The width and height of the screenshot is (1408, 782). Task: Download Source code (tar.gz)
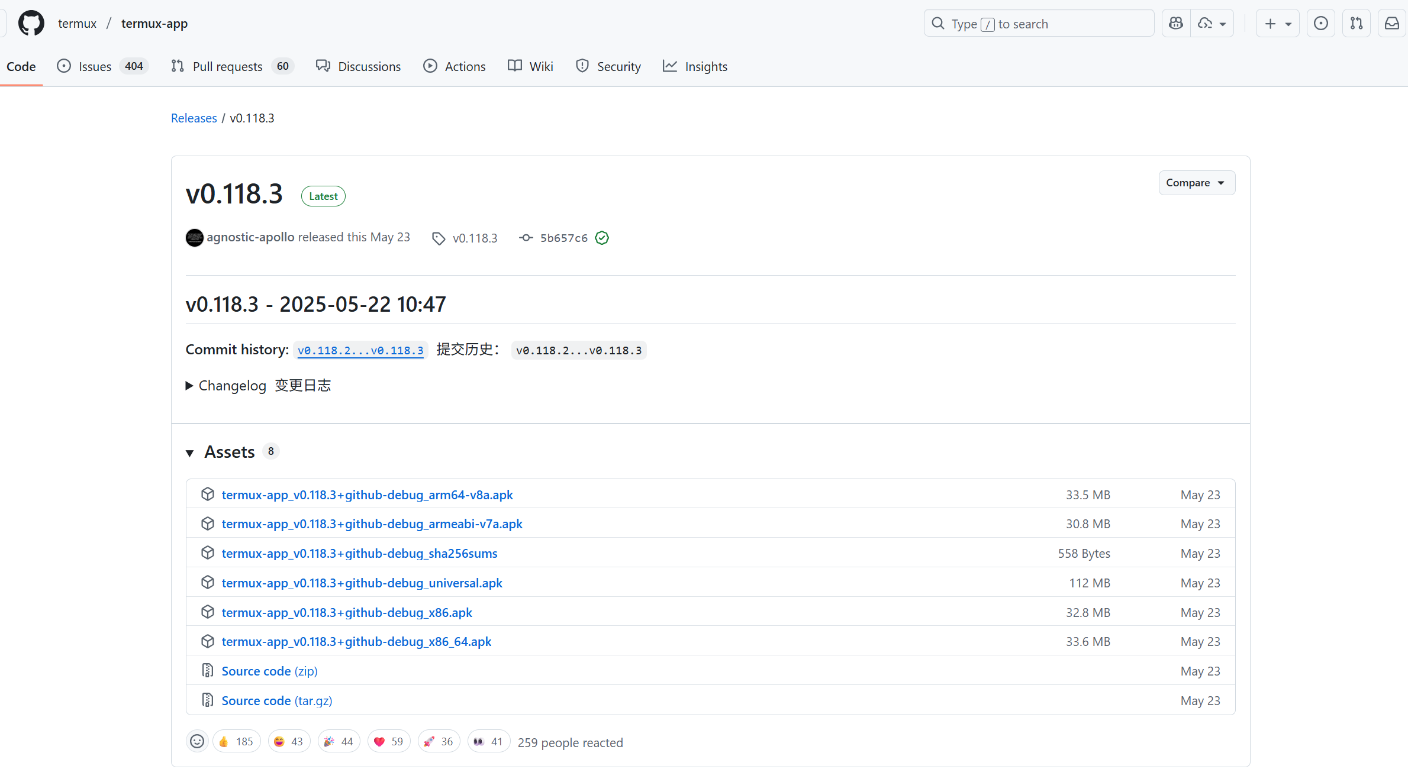pos(277,701)
